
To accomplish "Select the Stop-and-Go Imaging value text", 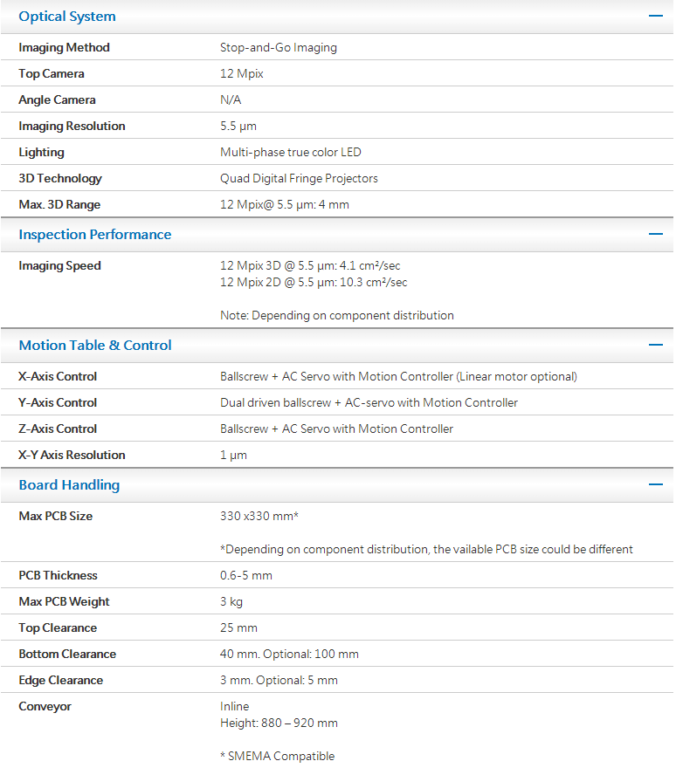I will [279, 47].
